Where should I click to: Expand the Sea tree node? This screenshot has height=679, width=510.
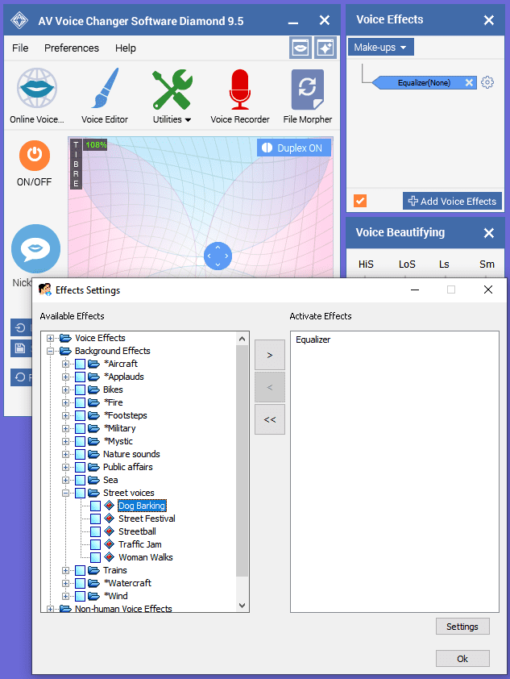66,480
